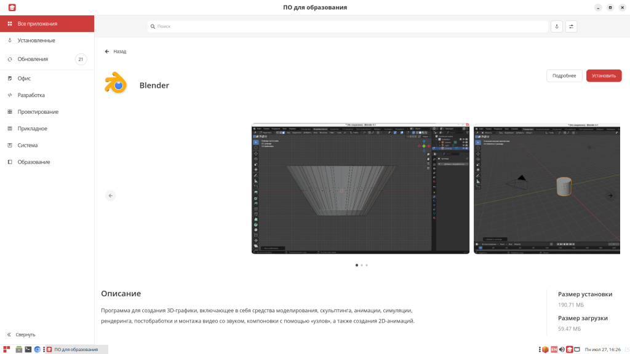Click the Подробнее button
Image resolution: width=630 pixels, height=354 pixels.
pos(564,76)
